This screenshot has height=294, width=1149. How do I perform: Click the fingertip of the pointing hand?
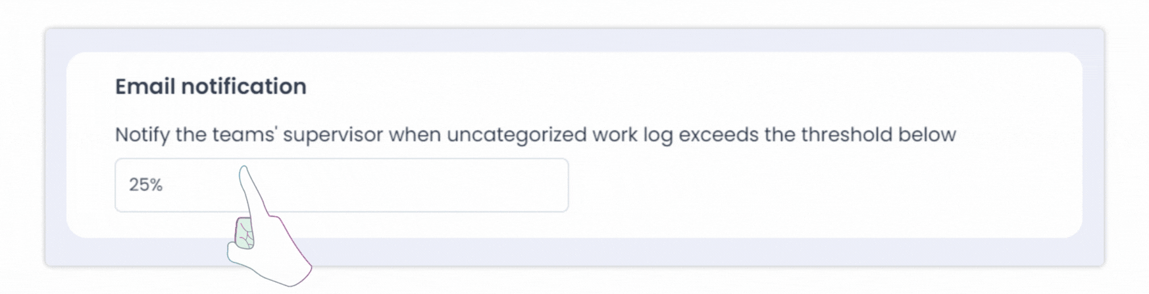pyautogui.click(x=244, y=173)
